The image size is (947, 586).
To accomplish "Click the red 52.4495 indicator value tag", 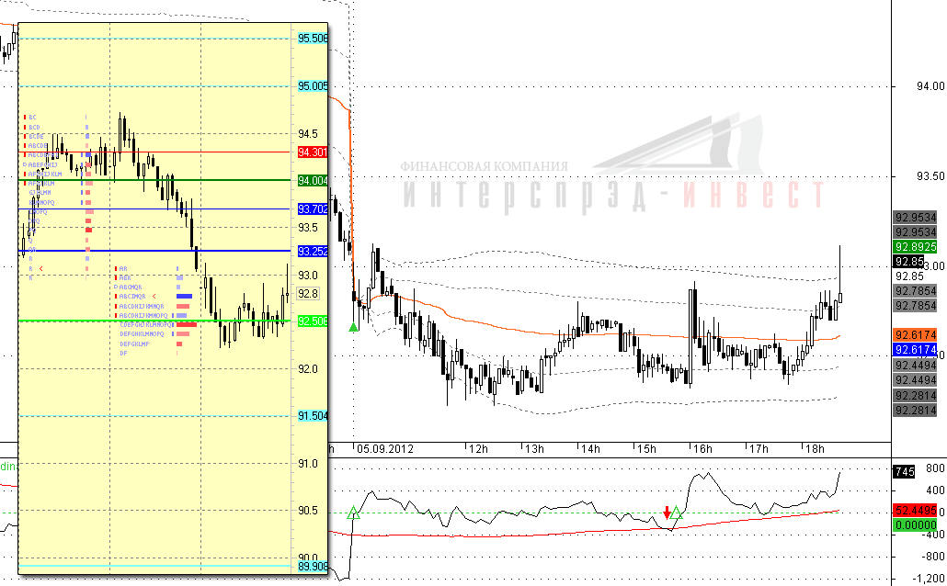I will tap(915, 510).
